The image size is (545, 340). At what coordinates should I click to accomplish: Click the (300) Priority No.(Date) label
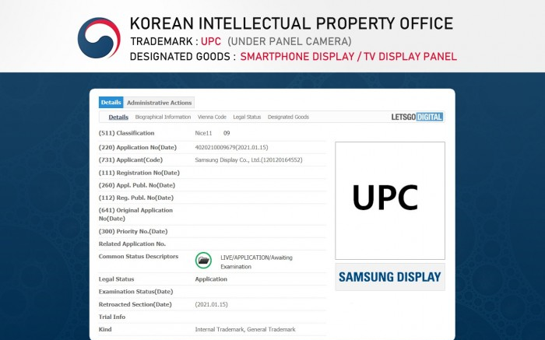(x=133, y=231)
